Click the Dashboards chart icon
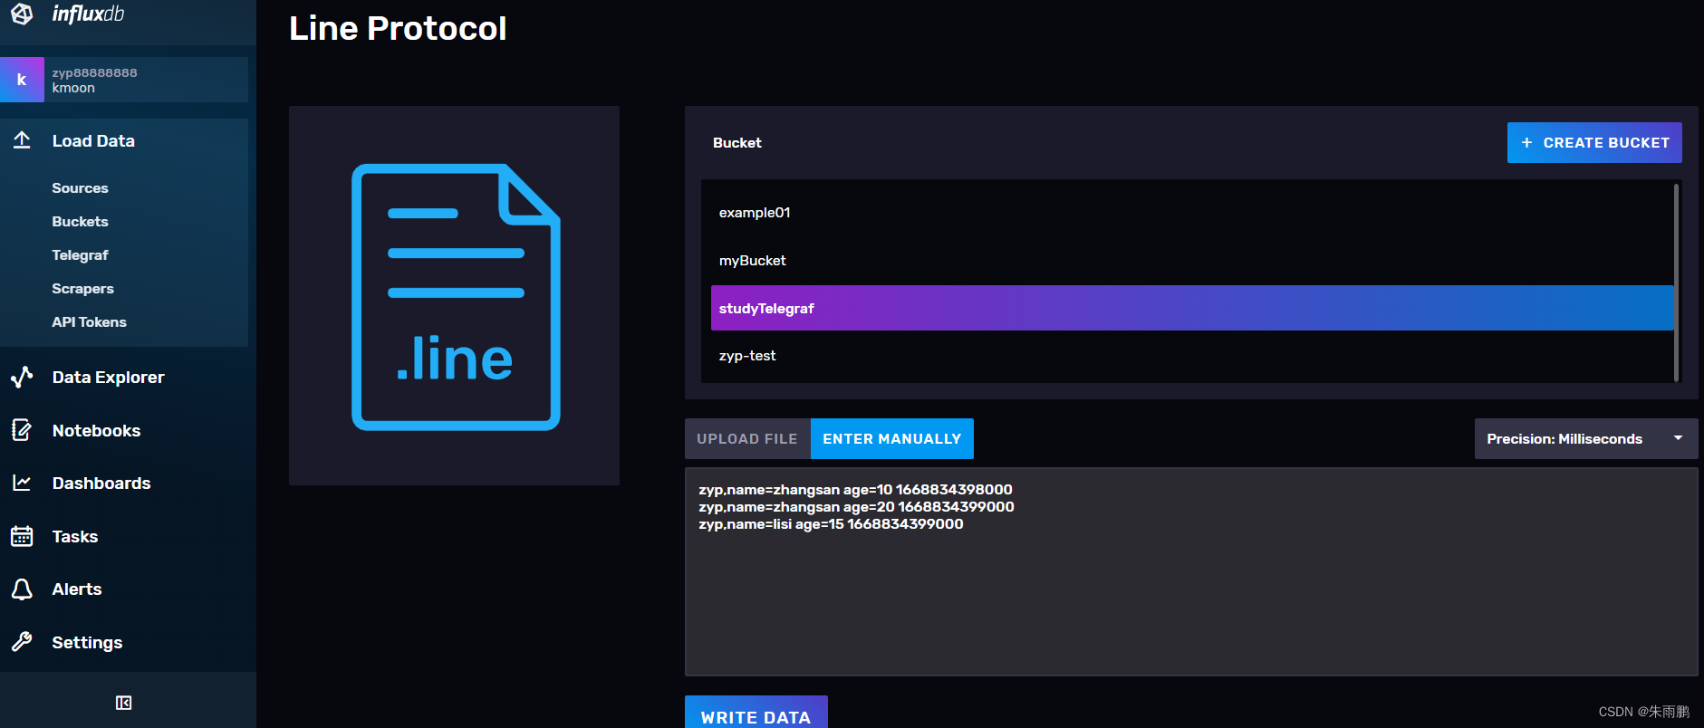The height and width of the screenshot is (728, 1704). [x=22, y=483]
